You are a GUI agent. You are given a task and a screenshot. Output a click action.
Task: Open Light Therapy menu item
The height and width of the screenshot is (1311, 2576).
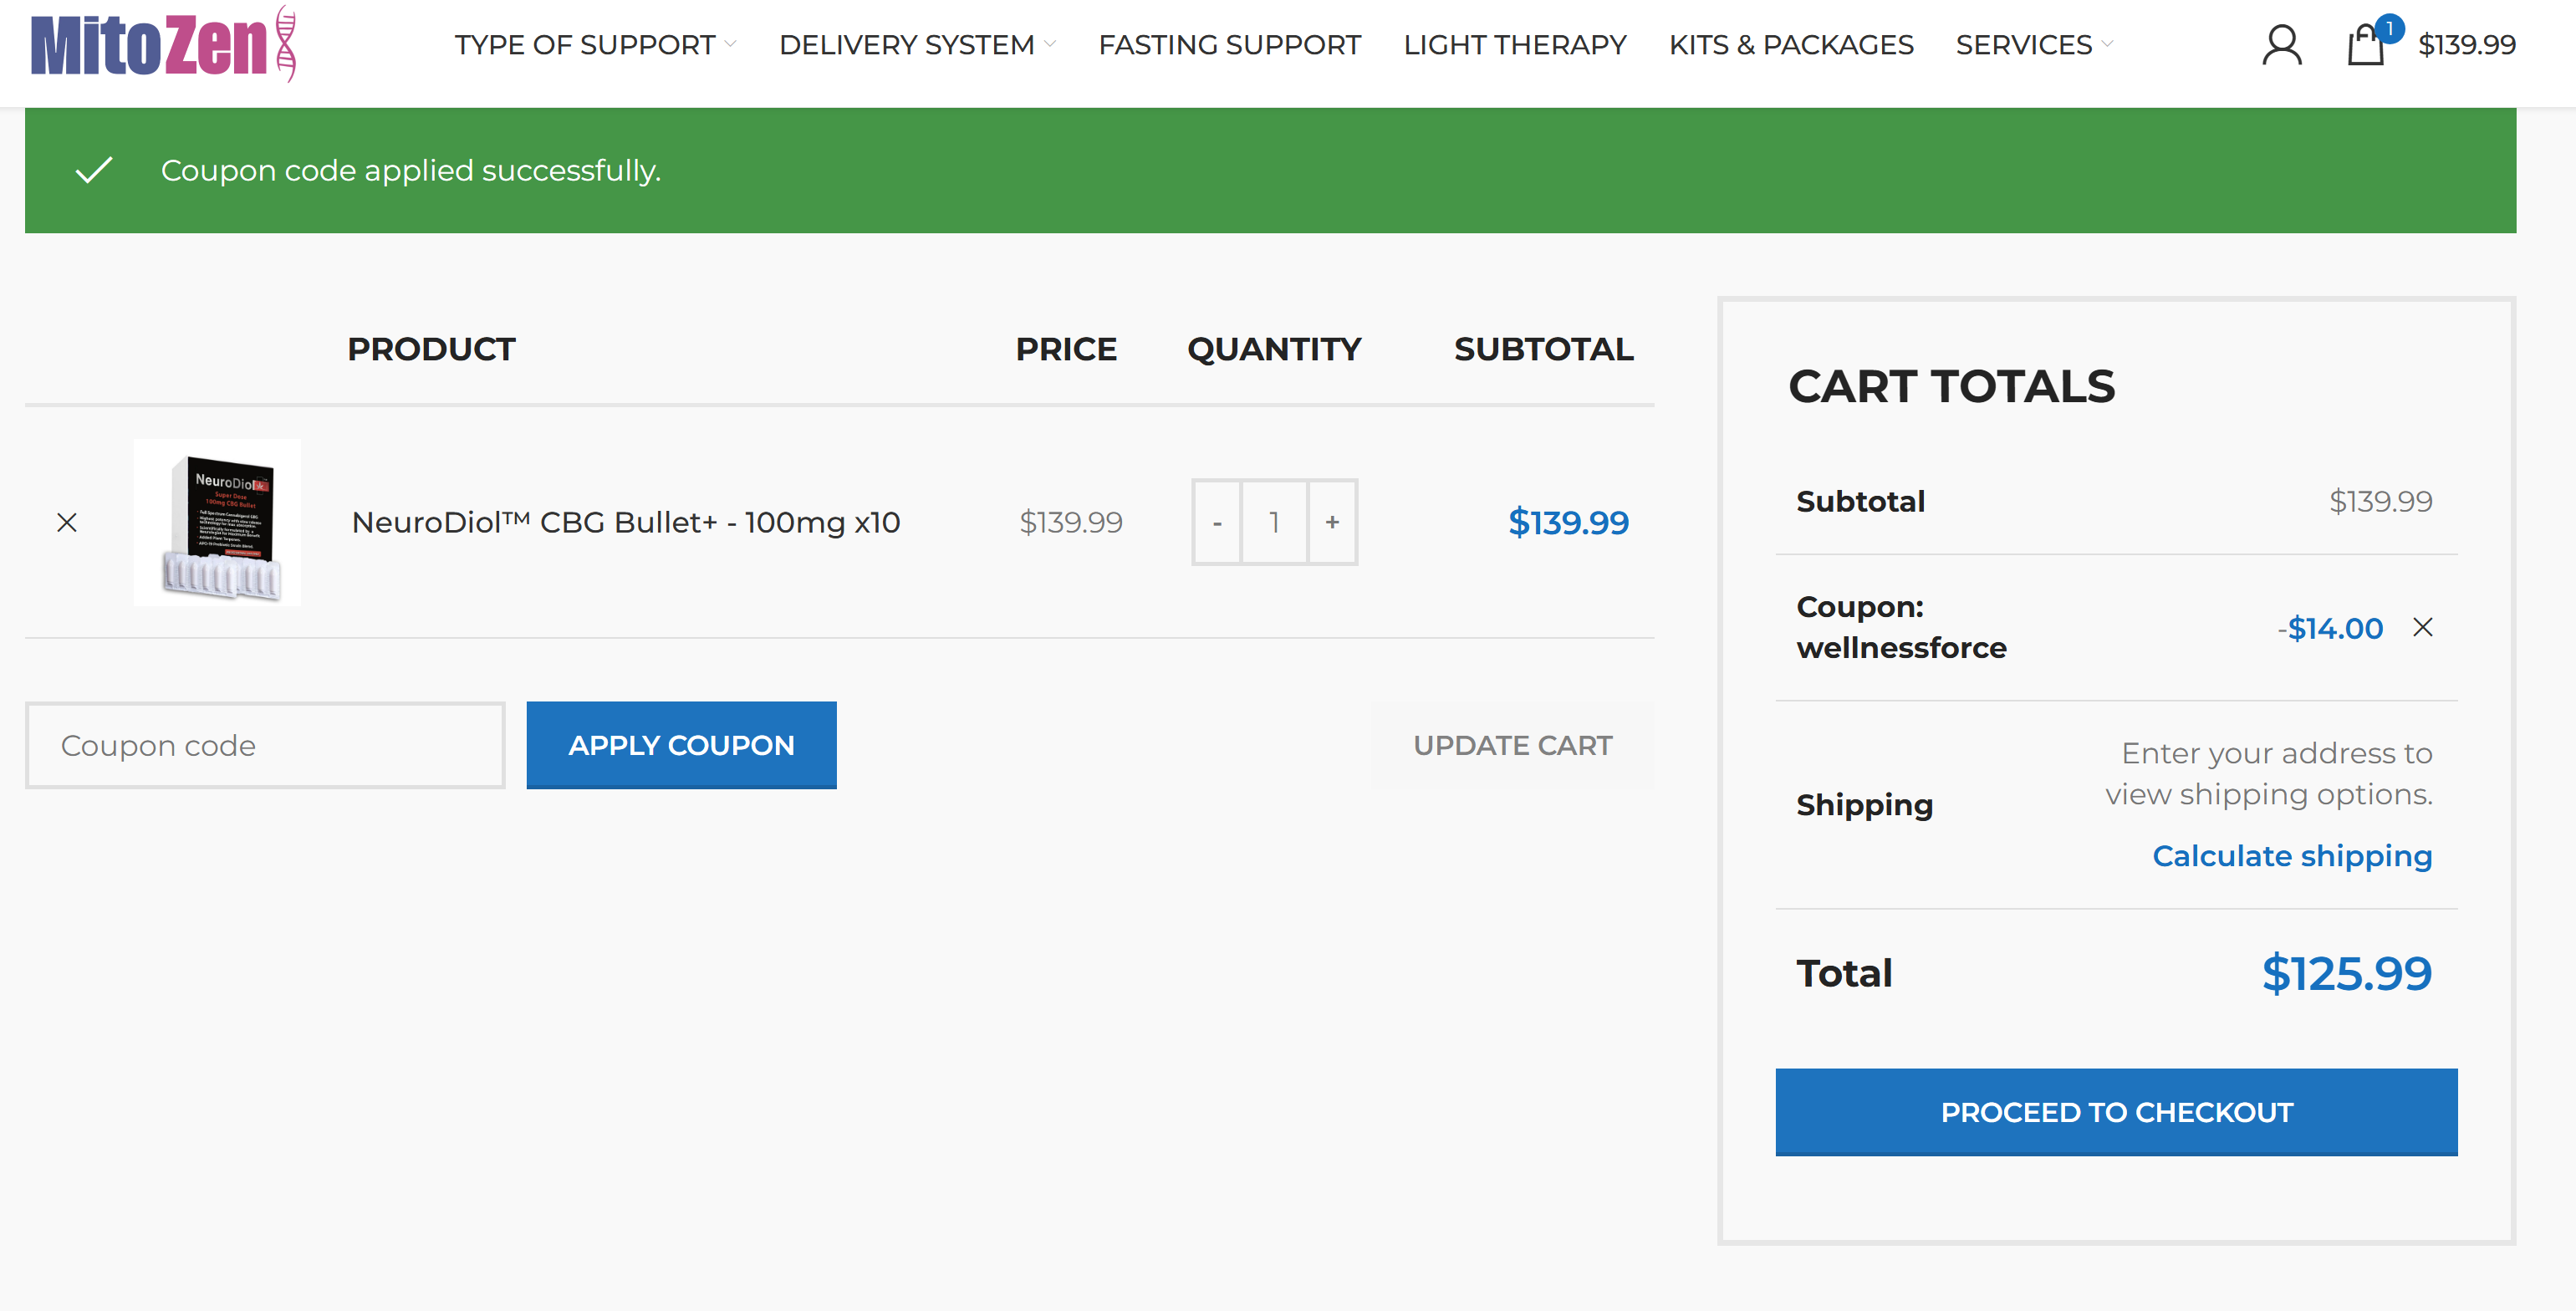pos(1514,45)
